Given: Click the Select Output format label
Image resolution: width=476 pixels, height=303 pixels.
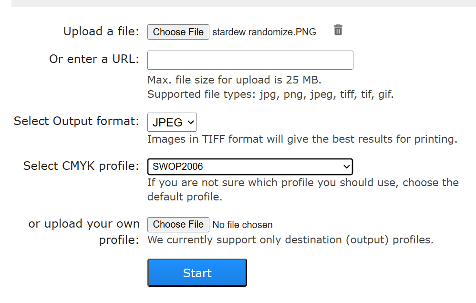Looking at the screenshot, I should 76,121.
